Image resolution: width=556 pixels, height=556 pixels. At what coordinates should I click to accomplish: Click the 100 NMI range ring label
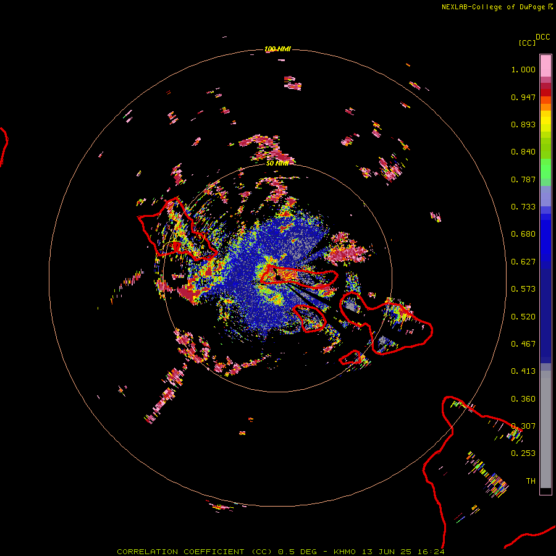[x=277, y=49]
